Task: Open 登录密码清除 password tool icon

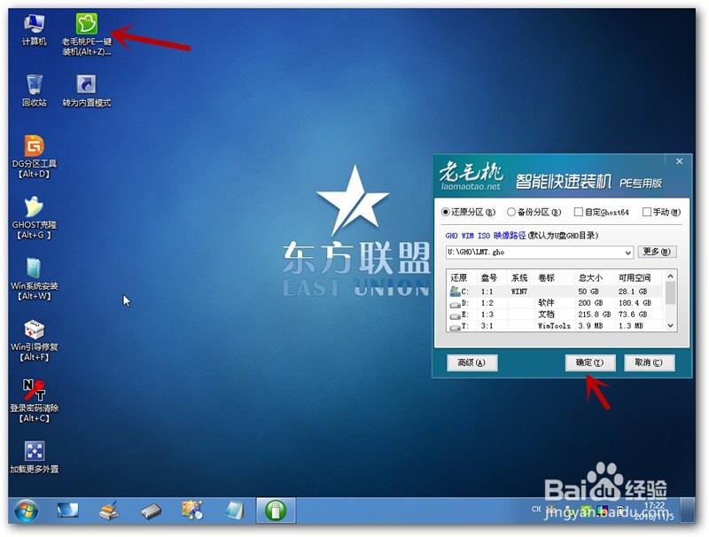Action: (x=35, y=401)
